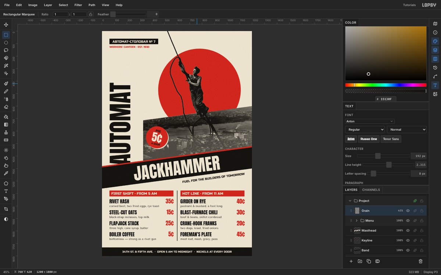This screenshot has height=275, width=441.
Task: Collapse the Project group
Action: point(350,201)
